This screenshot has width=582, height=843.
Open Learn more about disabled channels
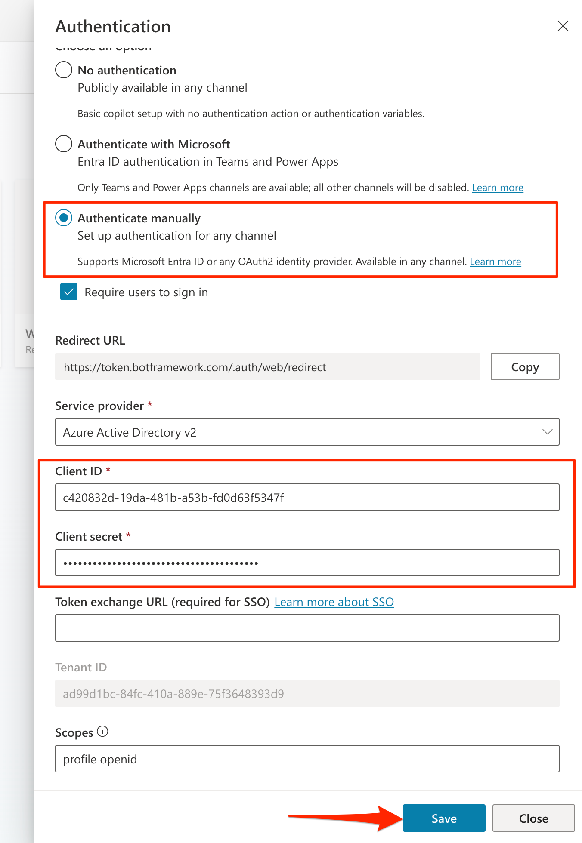497,187
